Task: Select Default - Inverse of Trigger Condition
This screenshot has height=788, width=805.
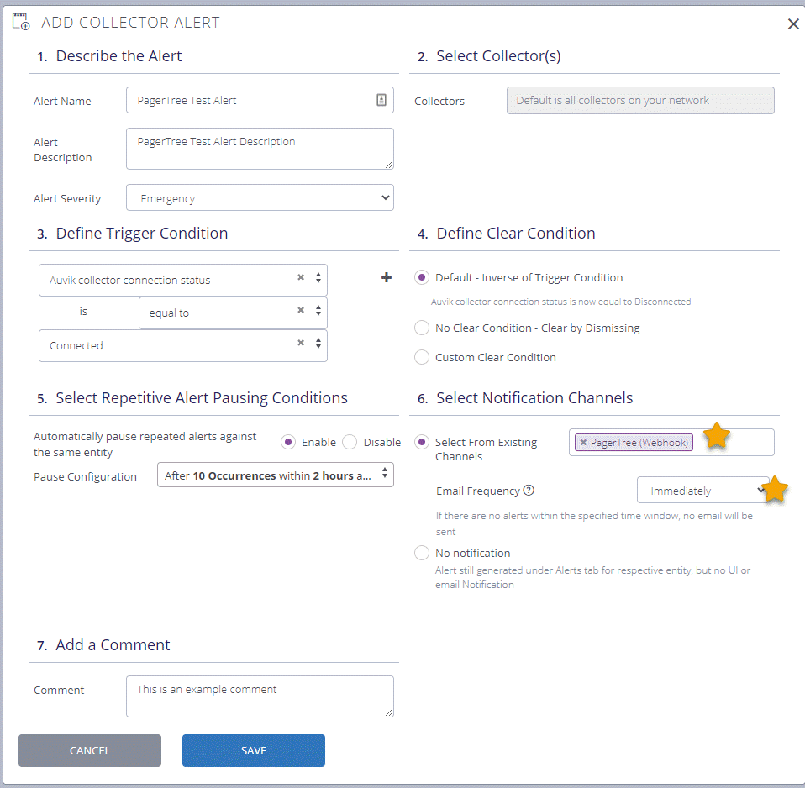Action: tap(422, 278)
